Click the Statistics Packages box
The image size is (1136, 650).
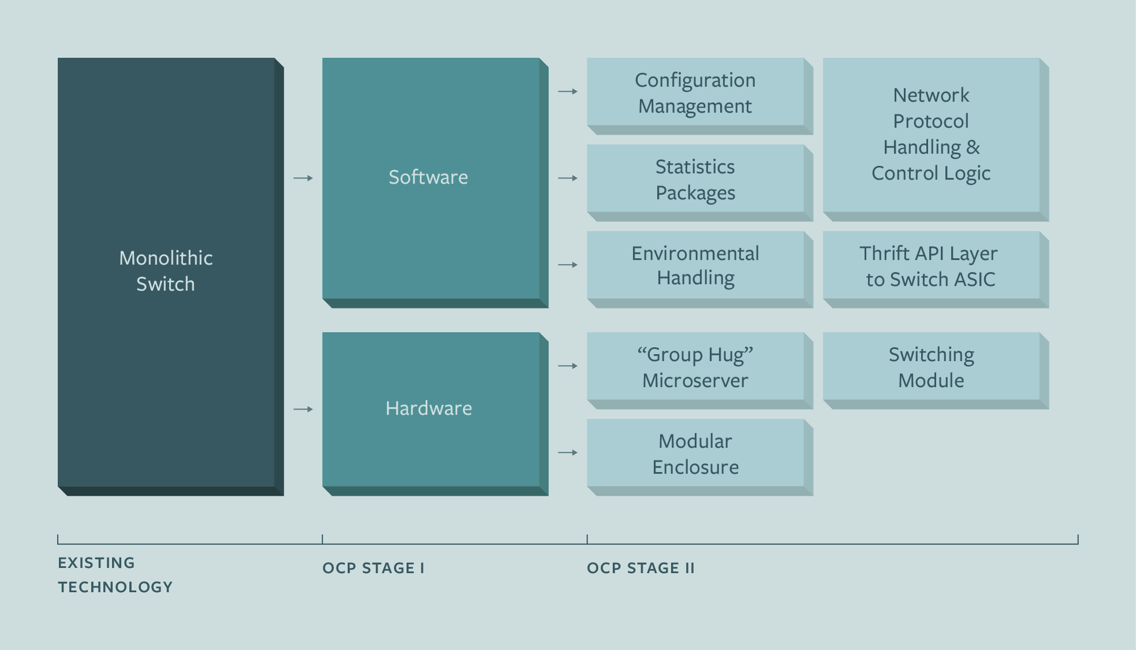pyautogui.click(x=700, y=183)
